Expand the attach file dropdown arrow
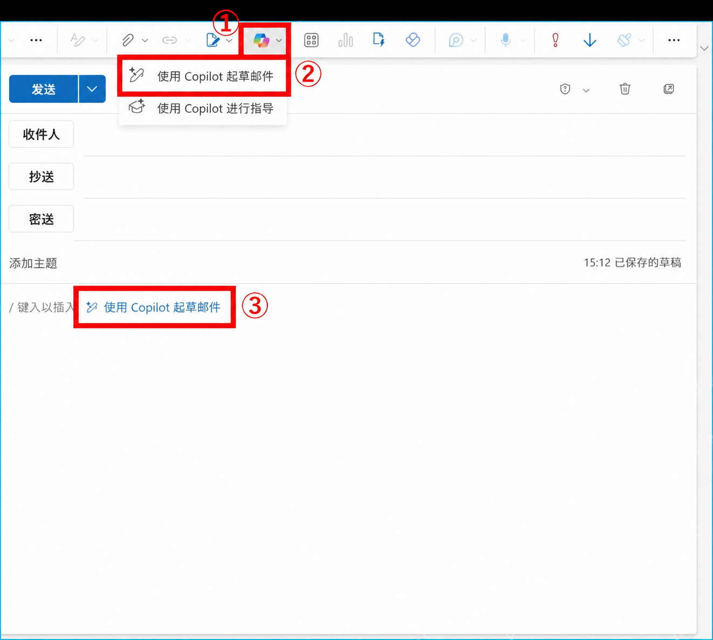Image resolution: width=713 pixels, height=640 pixels. [x=145, y=40]
